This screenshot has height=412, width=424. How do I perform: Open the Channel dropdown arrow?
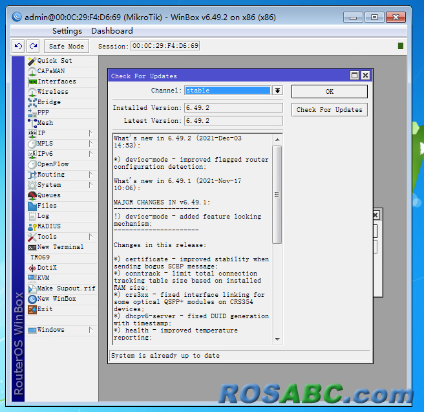[277, 91]
